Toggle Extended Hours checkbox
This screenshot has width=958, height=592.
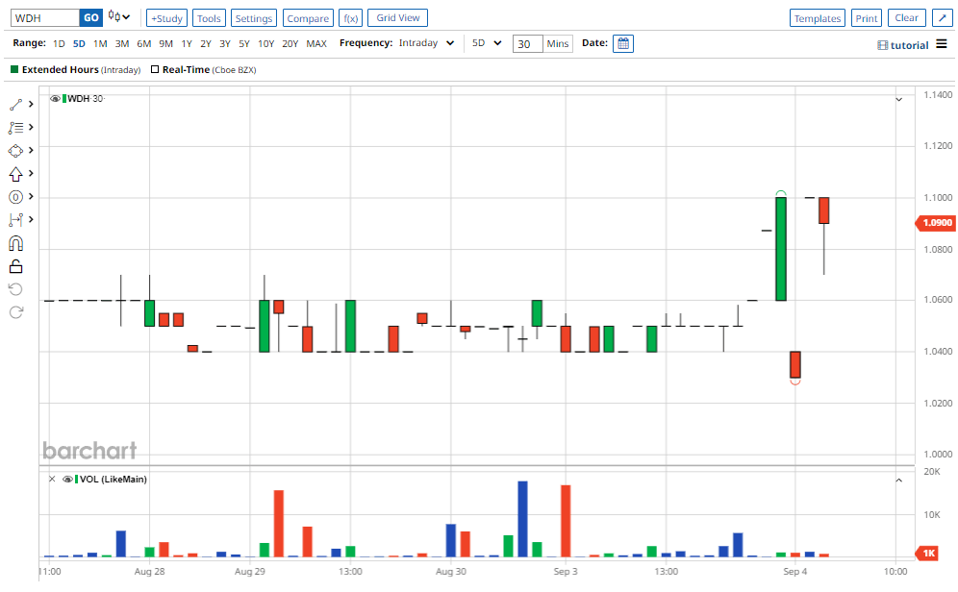pyautogui.click(x=14, y=69)
